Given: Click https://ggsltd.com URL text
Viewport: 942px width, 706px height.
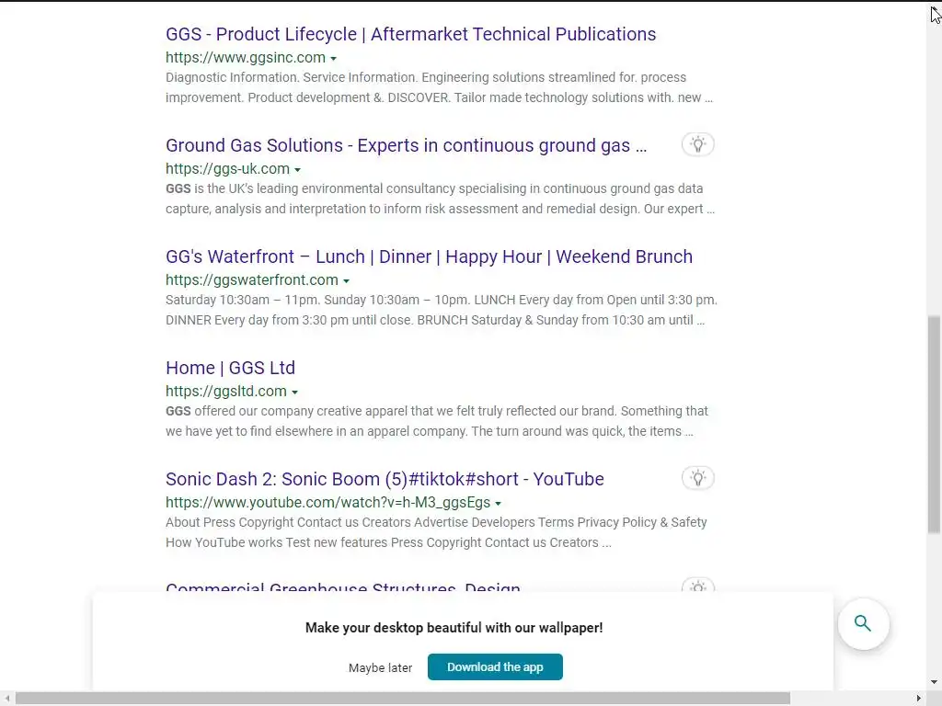Looking at the screenshot, I should pyautogui.click(x=226, y=391).
